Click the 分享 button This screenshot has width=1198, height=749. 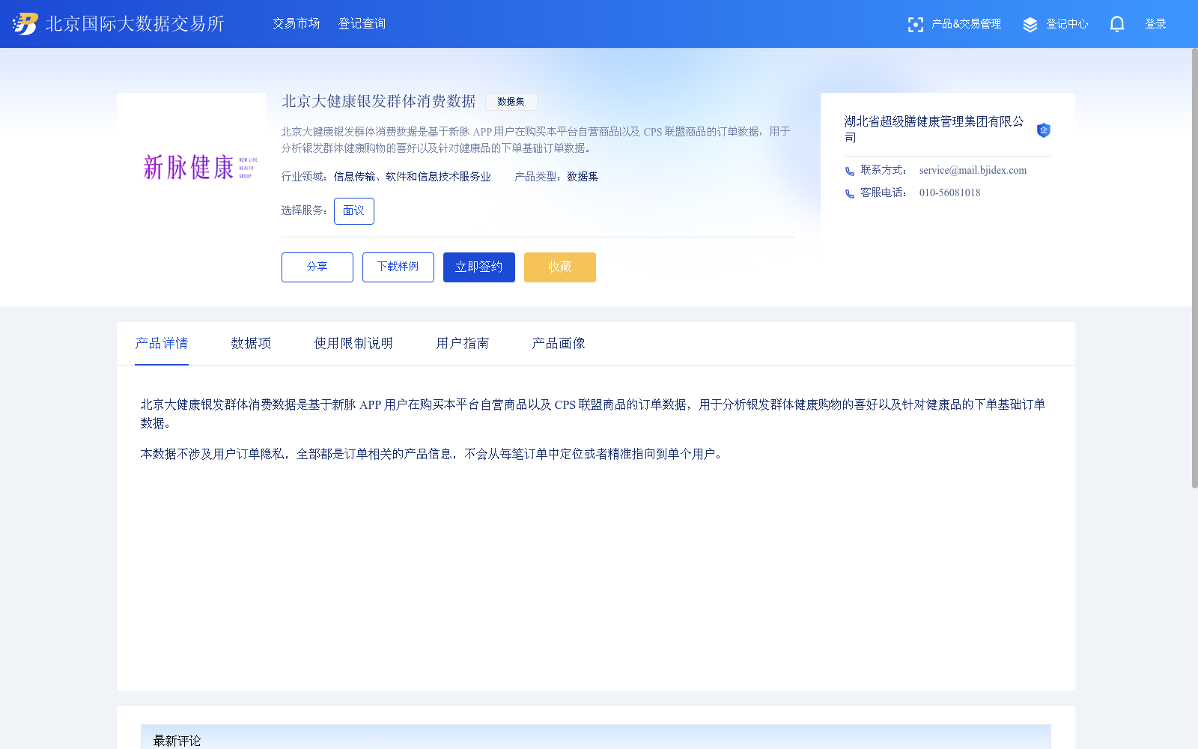[317, 267]
